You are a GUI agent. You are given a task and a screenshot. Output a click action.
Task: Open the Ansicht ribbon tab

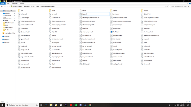tap(22, 3)
